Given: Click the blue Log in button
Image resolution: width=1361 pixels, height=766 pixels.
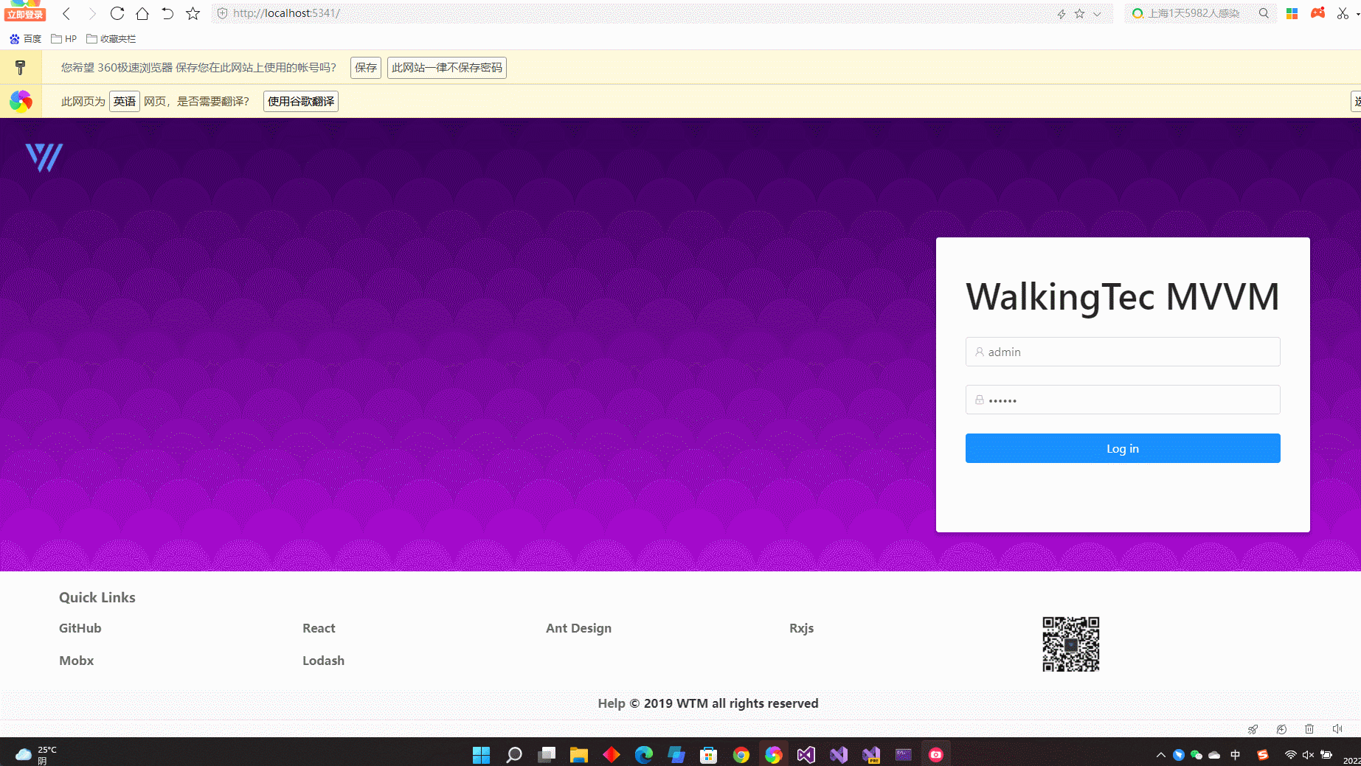Looking at the screenshot, I should [x=1123, y=448].
